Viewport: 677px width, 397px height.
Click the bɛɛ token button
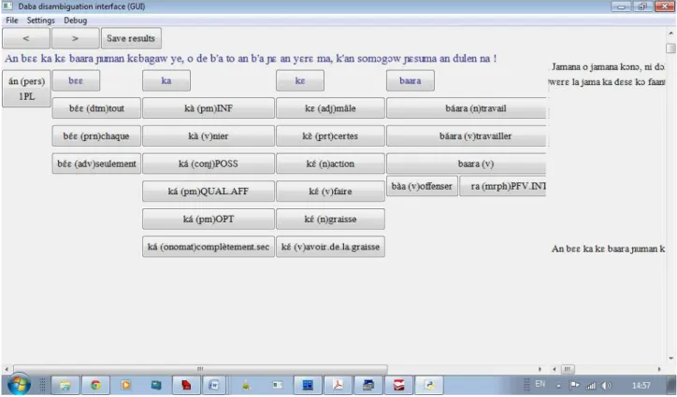pyautogui.click(x=76, y=80)
